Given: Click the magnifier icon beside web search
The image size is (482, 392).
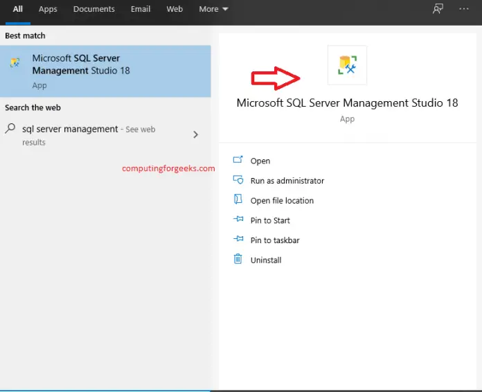Looking at the screenshot, I should (10, 128).
